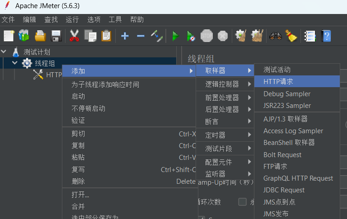Image resolution: width=347 pixels, height=219 pixels.
Task: Choose 测试活动 in sampler submenu
Action: coord(297,70)
